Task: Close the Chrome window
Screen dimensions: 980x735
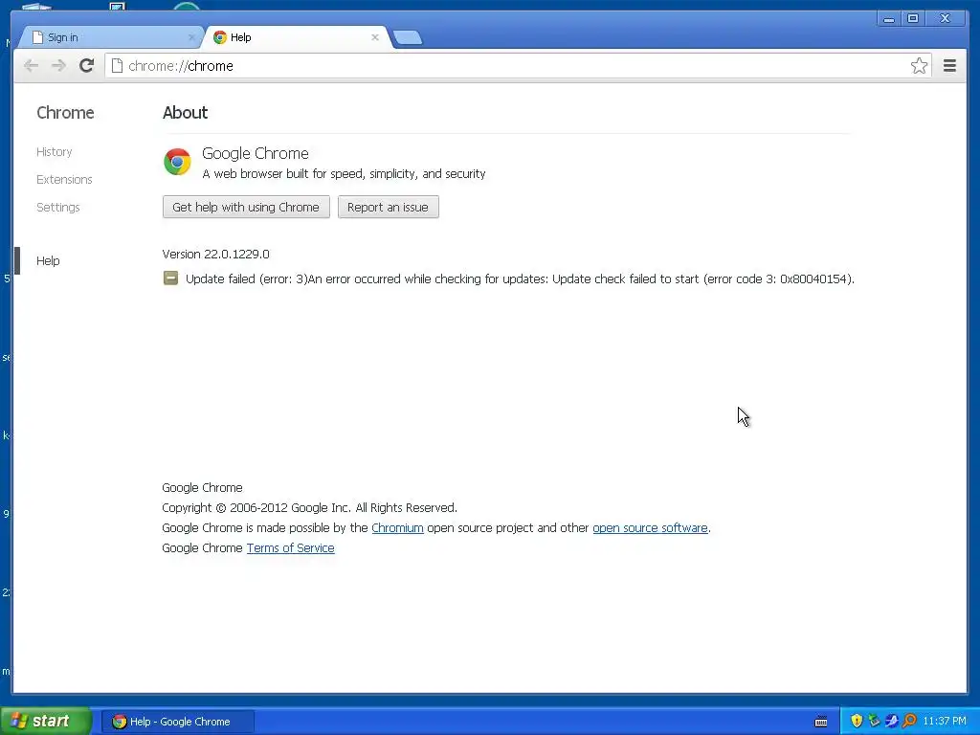Action: (x=945, y=19)
